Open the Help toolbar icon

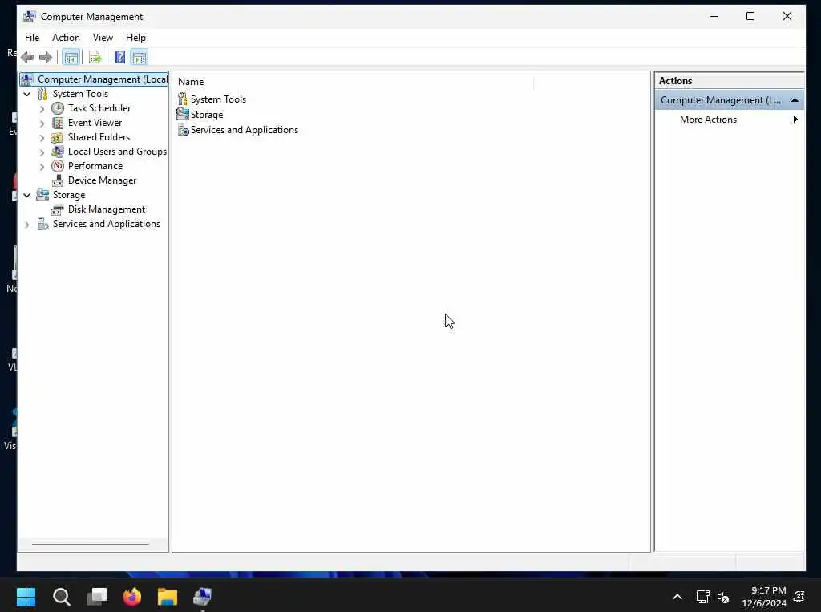click(119, 57)
